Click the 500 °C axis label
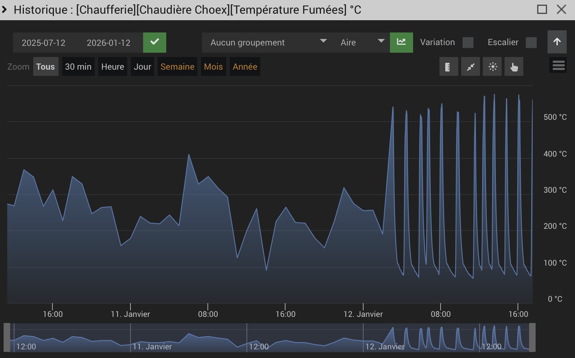This screenshot has height=358, width=575. pyautogui.click(x=555, y=117)
